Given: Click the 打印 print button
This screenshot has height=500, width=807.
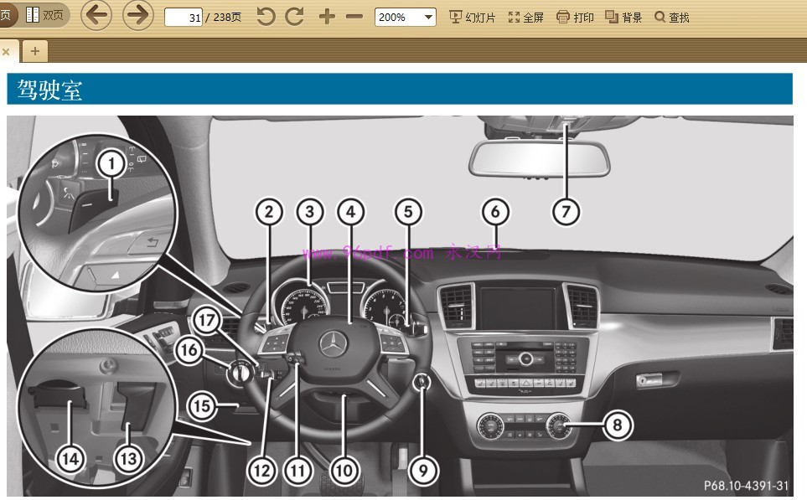Looking at the screenshot, I should pos(575,18).
